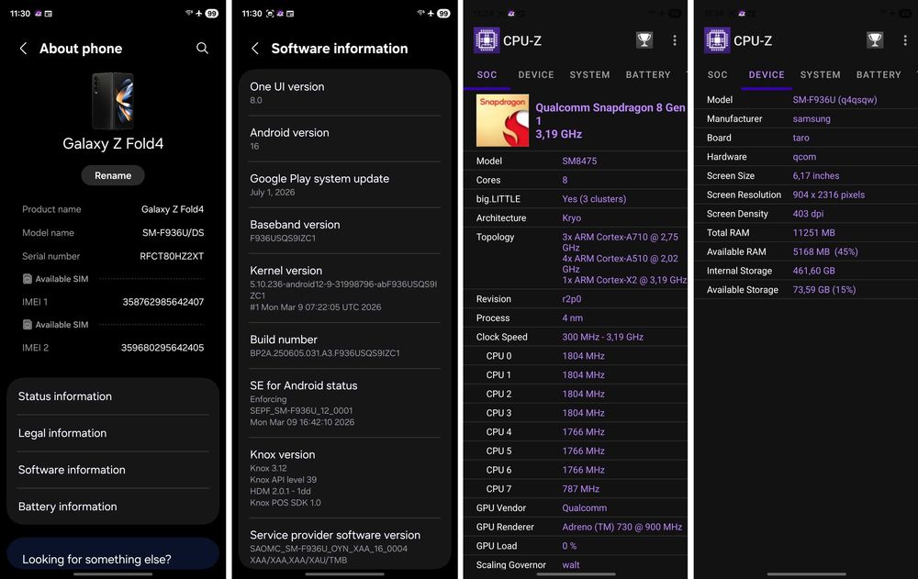
Task: Go back from Software information screen
Action: pyautogui.click(x=255, y=49)
